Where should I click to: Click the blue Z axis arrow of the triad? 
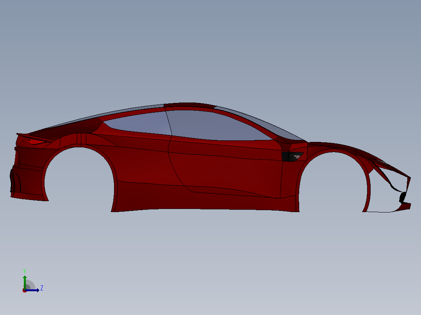point(32,290)
